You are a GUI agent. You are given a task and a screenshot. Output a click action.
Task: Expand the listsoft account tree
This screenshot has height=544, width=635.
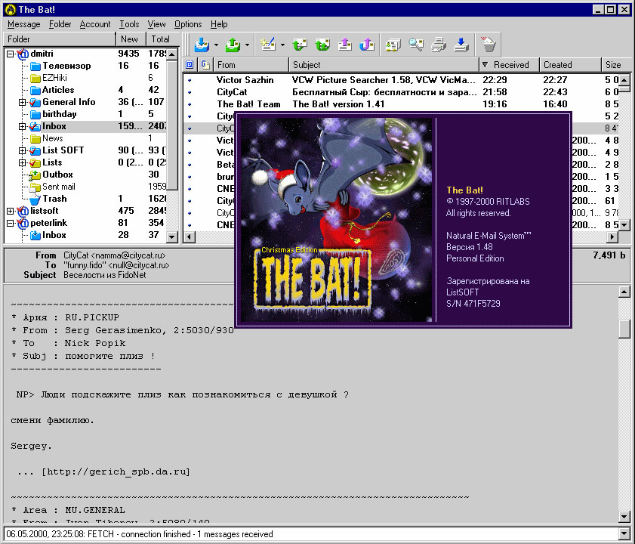pos(10,211)
